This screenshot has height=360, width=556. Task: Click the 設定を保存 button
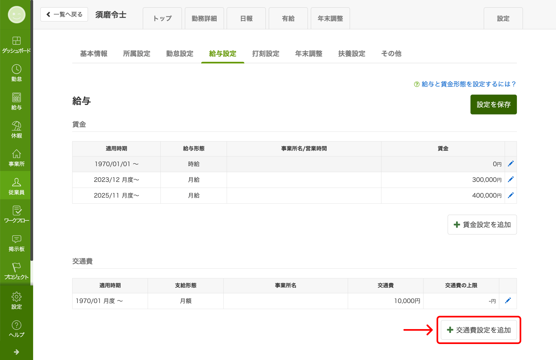click(x=494, y=104)
